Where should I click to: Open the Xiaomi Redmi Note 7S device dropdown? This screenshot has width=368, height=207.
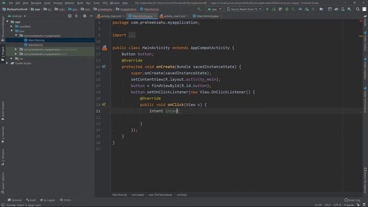pyautogui.click(x=244, y=9)
